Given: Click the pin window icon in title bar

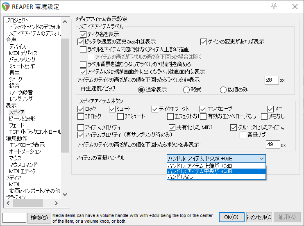Looking at the screenshot, I should tap(274, 6).
